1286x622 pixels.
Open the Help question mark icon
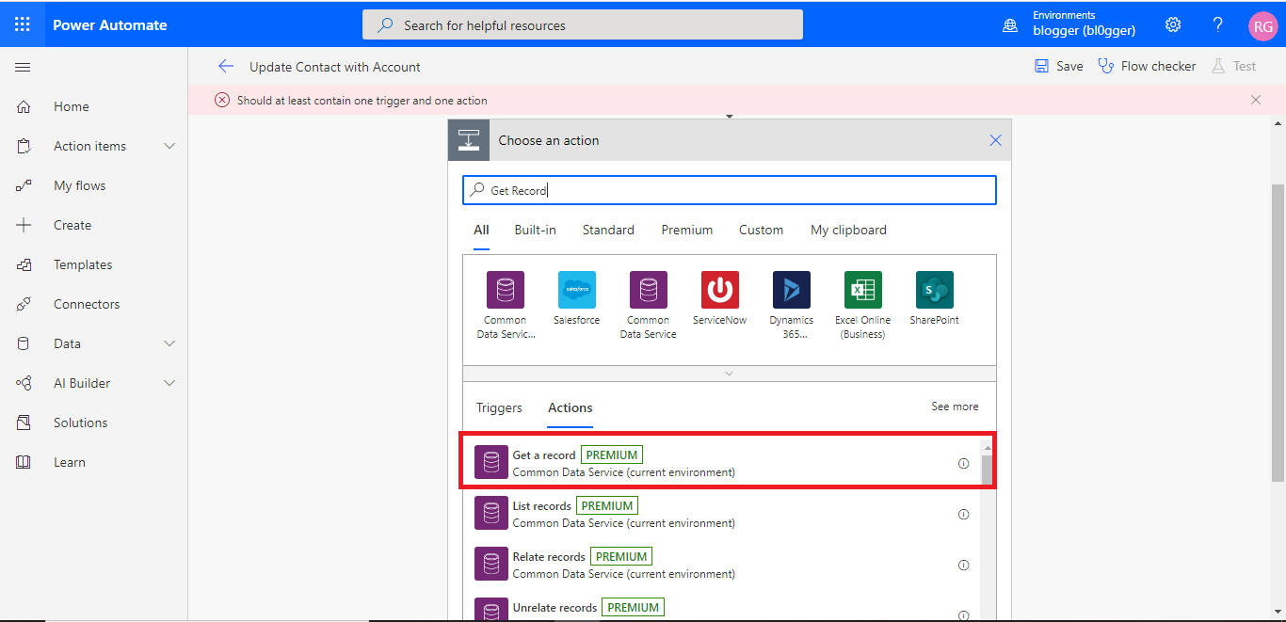[x=1218, y=24]
